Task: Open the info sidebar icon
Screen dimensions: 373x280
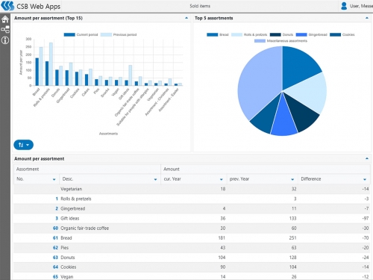Action: pyautogui.click(x=5, y=40)
